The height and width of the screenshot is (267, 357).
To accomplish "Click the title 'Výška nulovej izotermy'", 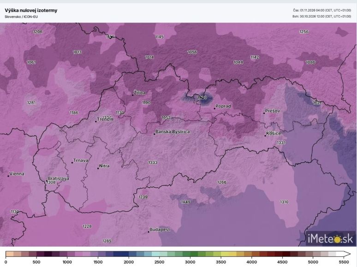I will [31, 10].
